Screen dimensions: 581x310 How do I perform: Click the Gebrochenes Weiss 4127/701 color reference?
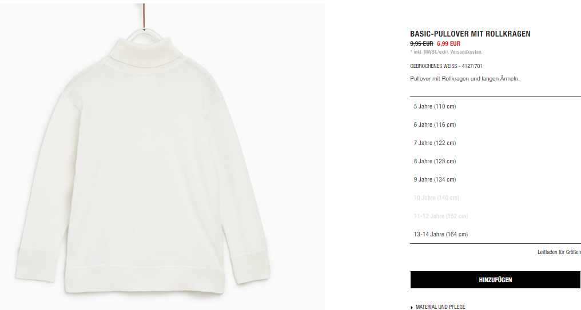pyautogui.click(x=446, y=66)
